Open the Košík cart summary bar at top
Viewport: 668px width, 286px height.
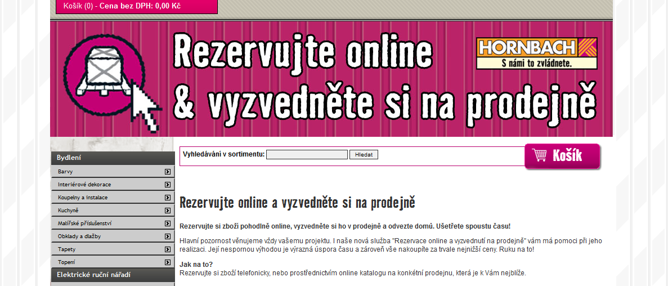[136, 6]
